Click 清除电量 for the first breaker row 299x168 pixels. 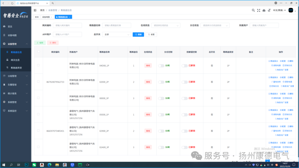click(x=277, y=65)
